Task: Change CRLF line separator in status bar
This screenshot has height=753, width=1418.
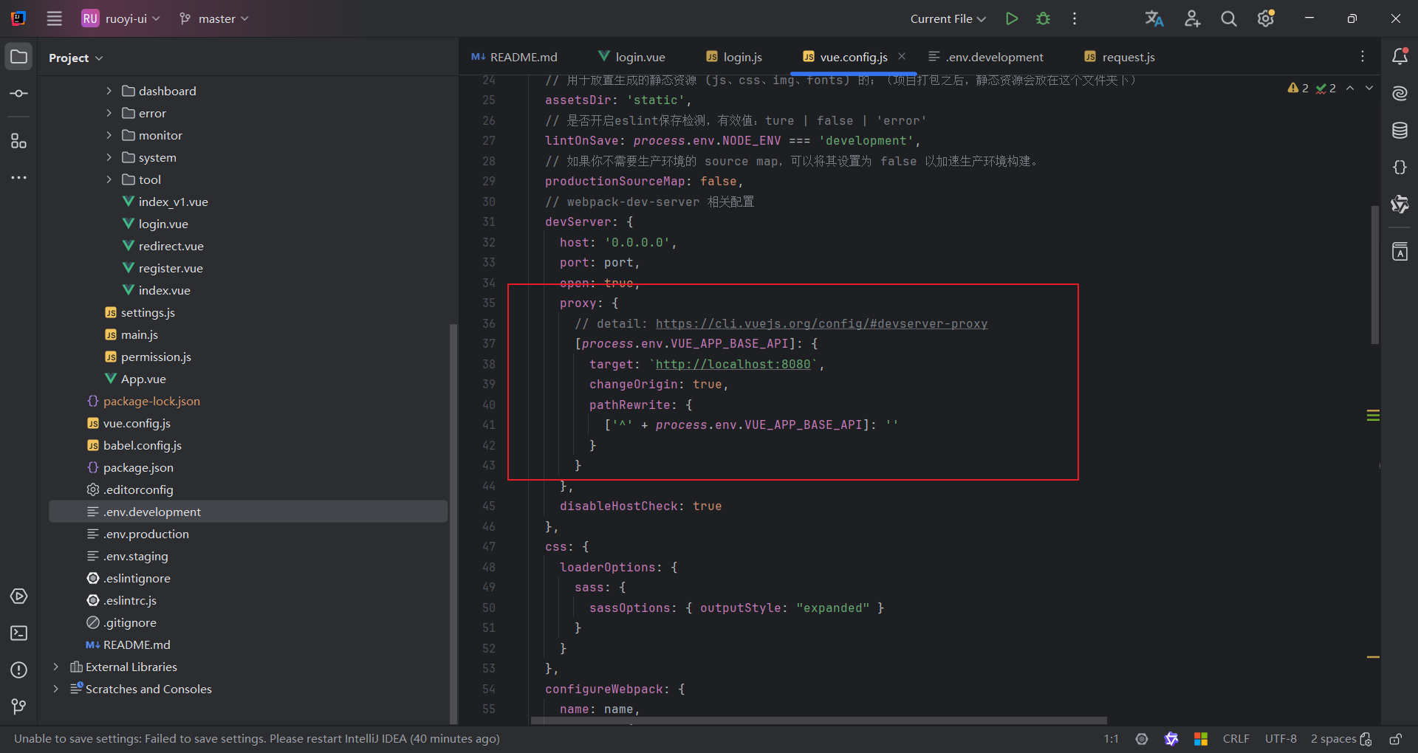Action: pos(1236,739)
